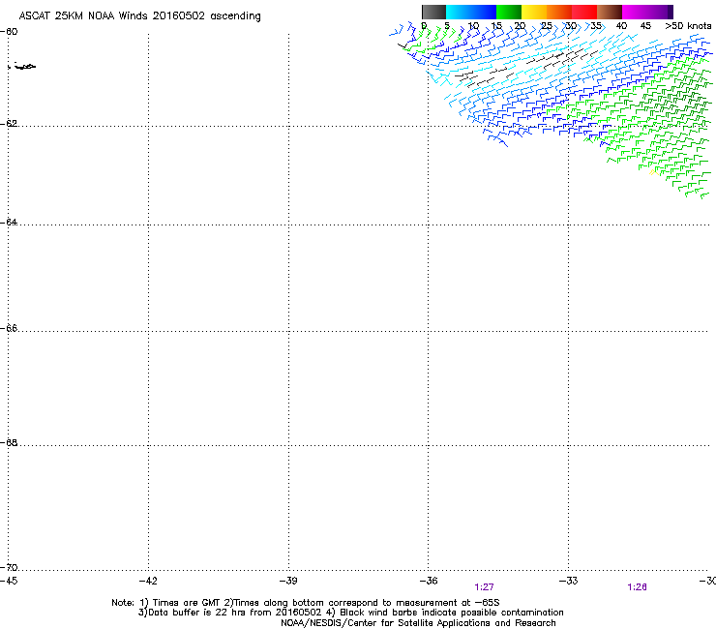The image size is (716, 629).
Task: Click the '-39' longitude axis label
Action: point(288,581)
